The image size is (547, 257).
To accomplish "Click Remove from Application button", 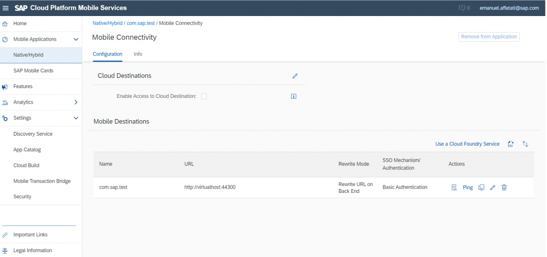I will coord(489,37).
